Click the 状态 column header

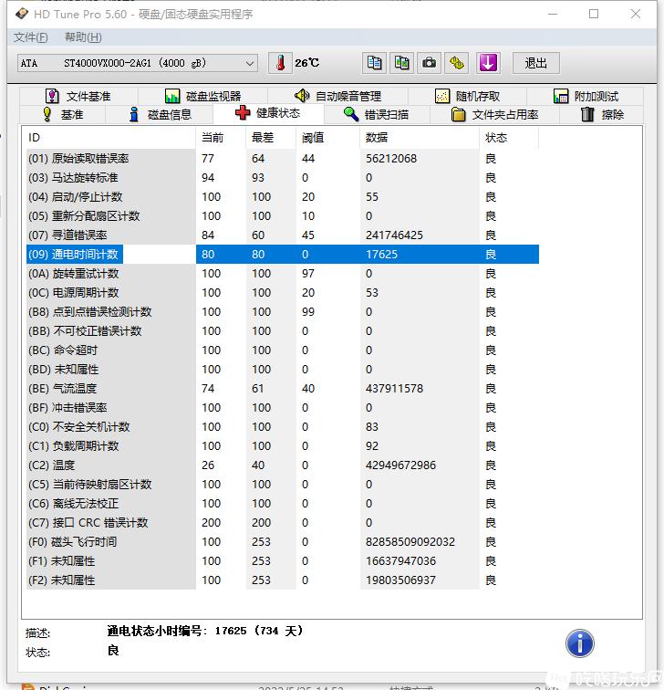click(509, 138)
